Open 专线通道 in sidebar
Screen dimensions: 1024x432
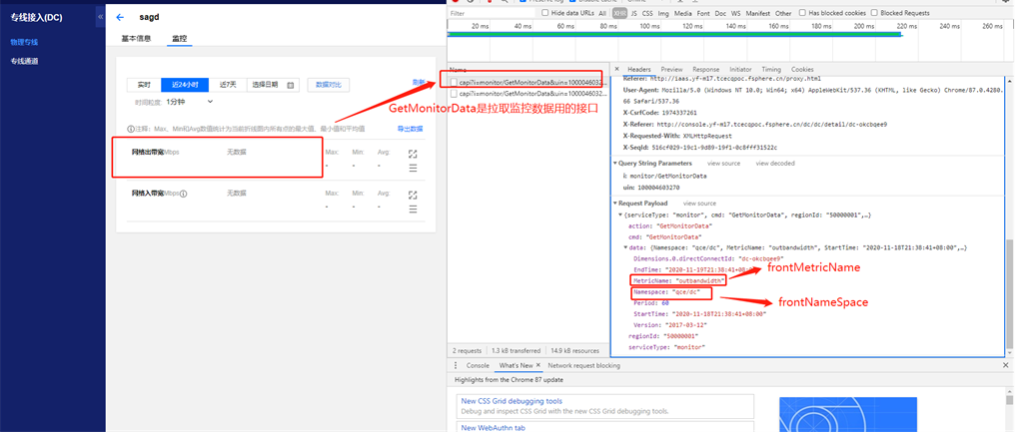(24, 61)
